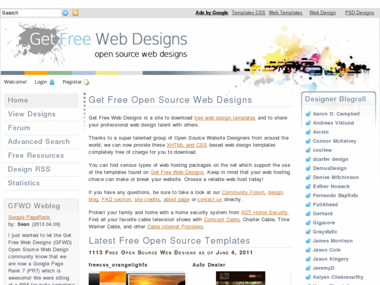Open the orange RSS feed icon
380x285 pixels.
(75, 13)
